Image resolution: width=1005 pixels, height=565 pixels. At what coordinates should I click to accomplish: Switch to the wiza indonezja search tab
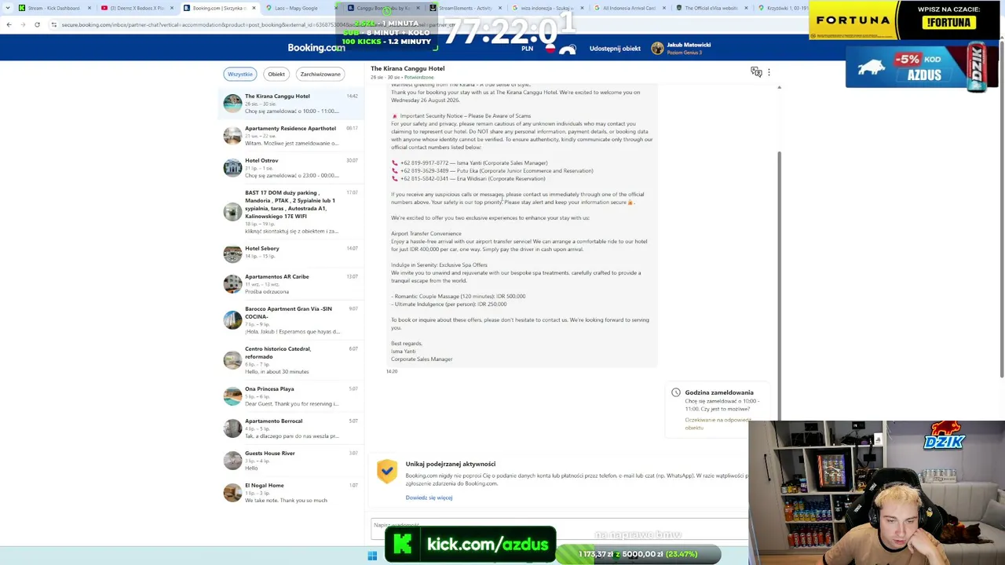(547, 8)
